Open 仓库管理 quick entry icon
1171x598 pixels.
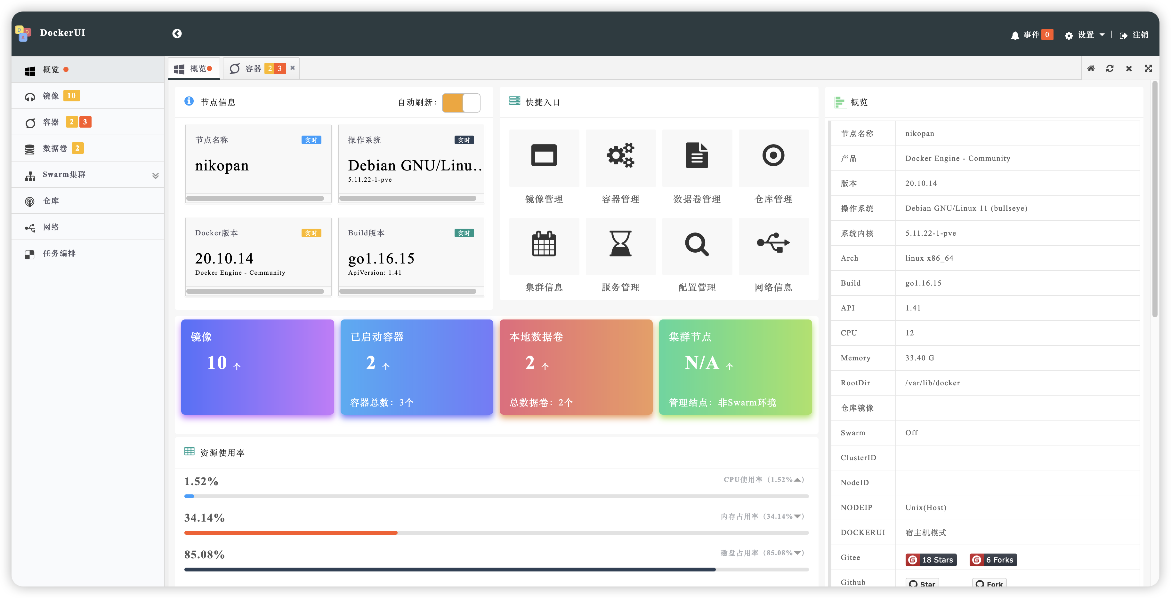point(773,158)
